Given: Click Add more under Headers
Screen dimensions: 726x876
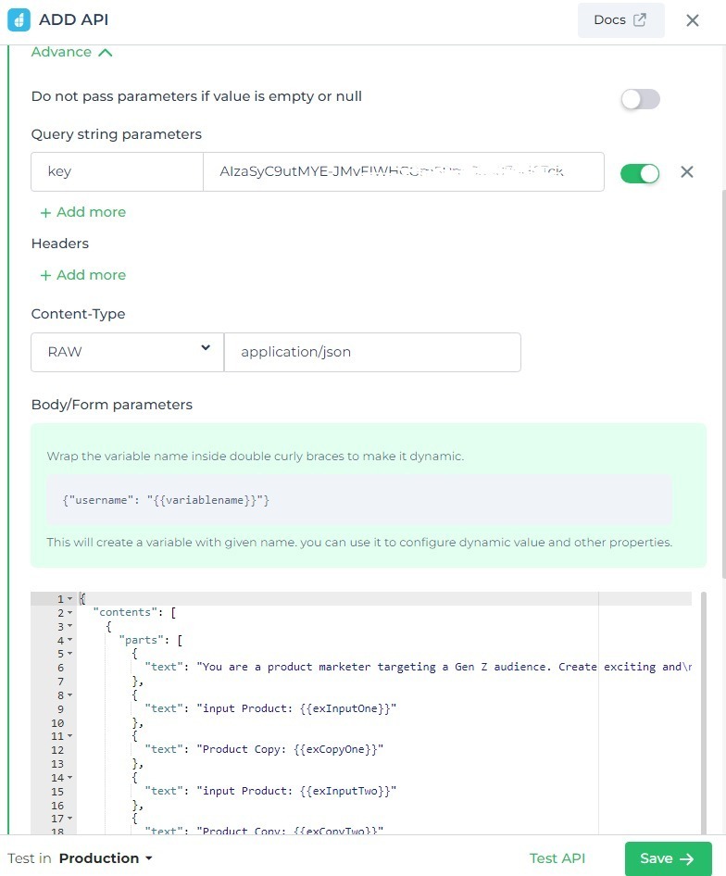Looking at the screenshot, I should pos(83,275).
